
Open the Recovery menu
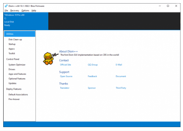(15, 11)
